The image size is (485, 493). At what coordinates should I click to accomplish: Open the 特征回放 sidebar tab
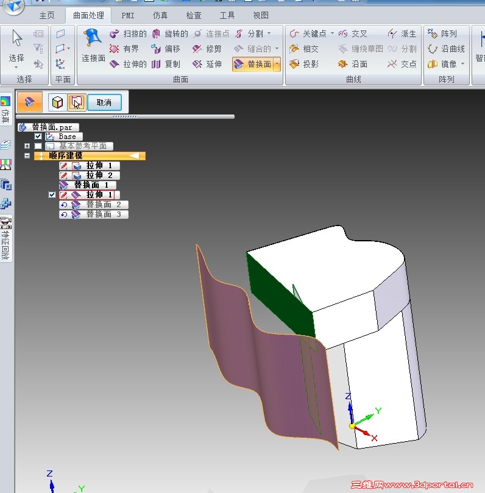[x=5, y=238]
